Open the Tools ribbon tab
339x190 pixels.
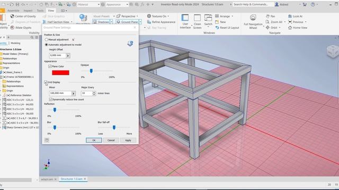40,11
